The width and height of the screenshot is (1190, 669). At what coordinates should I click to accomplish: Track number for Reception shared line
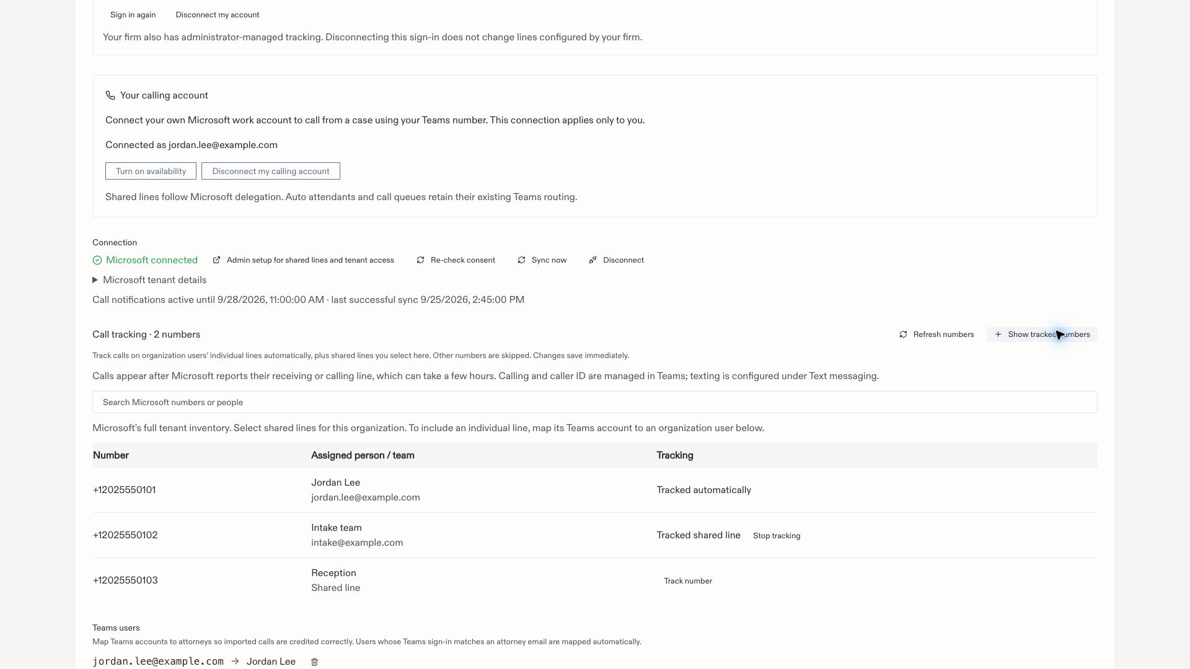[688, 581]
